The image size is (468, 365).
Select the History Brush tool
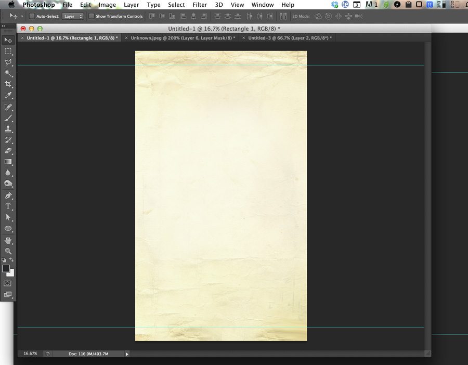click(8, 140)
